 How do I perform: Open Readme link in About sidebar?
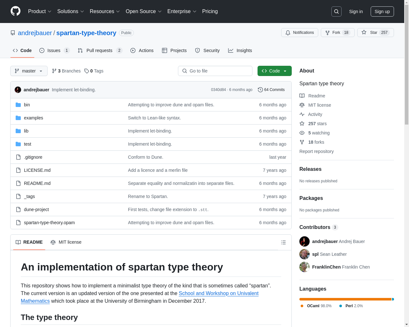[313, 96]
